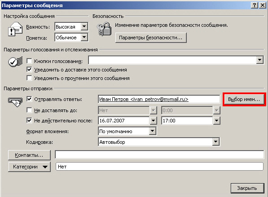
Task: Click the 'Изменение параметров безопасности сообщения.' text
Action: pyautogui.click(x=171, y=25)
